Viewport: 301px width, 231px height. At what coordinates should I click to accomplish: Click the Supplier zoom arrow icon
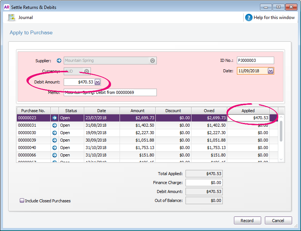point(59,60)
